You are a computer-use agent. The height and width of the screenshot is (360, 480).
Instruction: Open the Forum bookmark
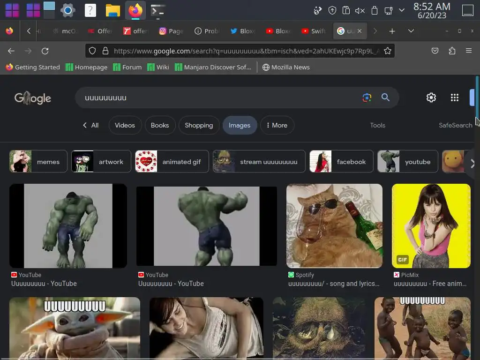[x=127, y=67]
